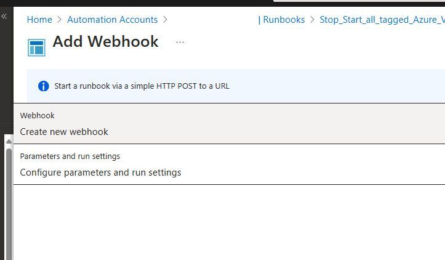The height and width of the screenshot is (260, 445).
Task: Select Create new webhook
Action: (64, 132)
